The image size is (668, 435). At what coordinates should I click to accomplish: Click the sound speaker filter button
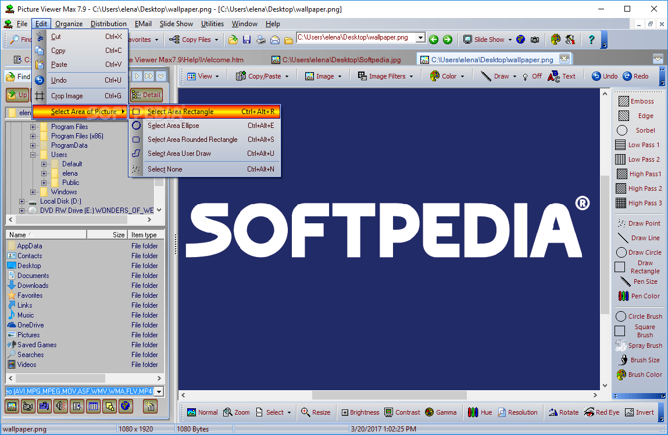(60, 407)
